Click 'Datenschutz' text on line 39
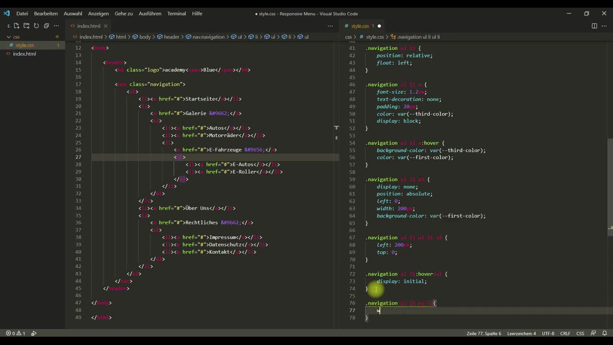Viewport: 613px width, 345px height. pyautogui.click(x=225, y=245)
